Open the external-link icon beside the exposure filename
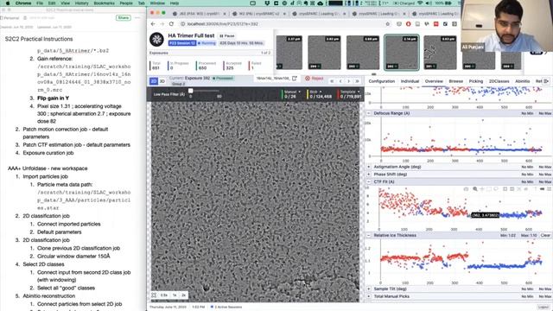Image resolution: width=553 pixels, height=311 pixels. click(x=295, y=79)
